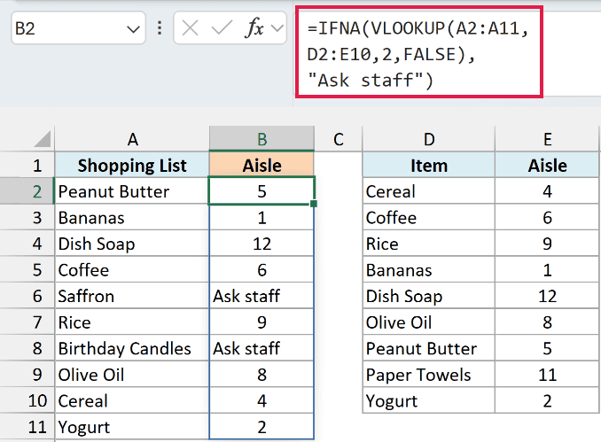Viewport: 601px width, 442px height.
Task: Select row 5 header
Action: tap(27, 269)
